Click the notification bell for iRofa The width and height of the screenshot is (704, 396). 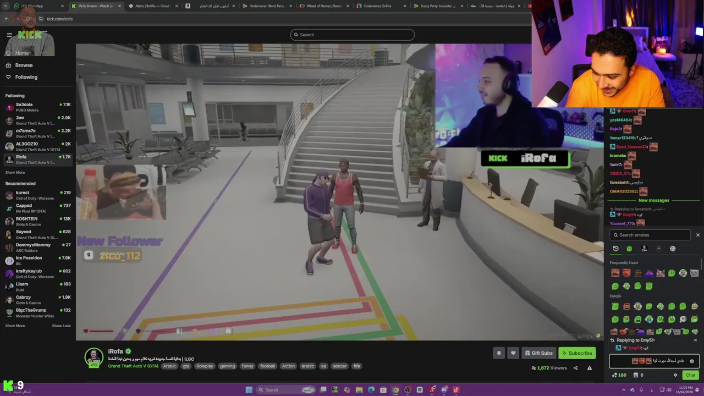(499, 353)
